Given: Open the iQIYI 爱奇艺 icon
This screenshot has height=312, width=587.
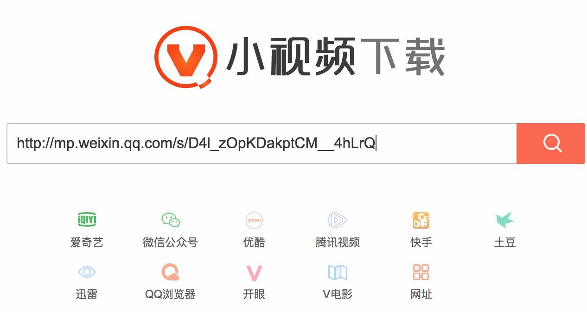Looking at the screenshot, I should tap(87, 220).
